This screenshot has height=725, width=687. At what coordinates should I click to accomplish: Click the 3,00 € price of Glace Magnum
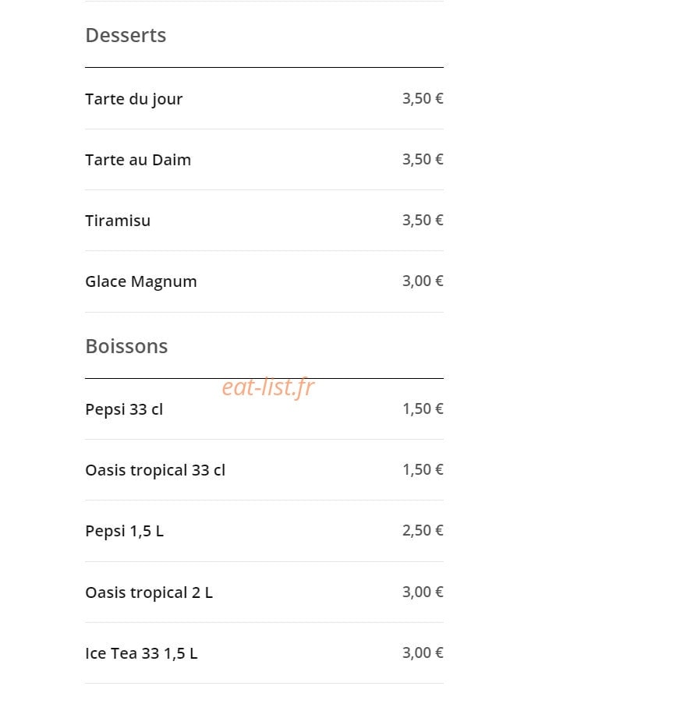[423, 281]
